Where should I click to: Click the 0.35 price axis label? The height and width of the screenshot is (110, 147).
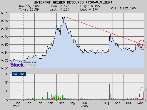tap(4, 13)
